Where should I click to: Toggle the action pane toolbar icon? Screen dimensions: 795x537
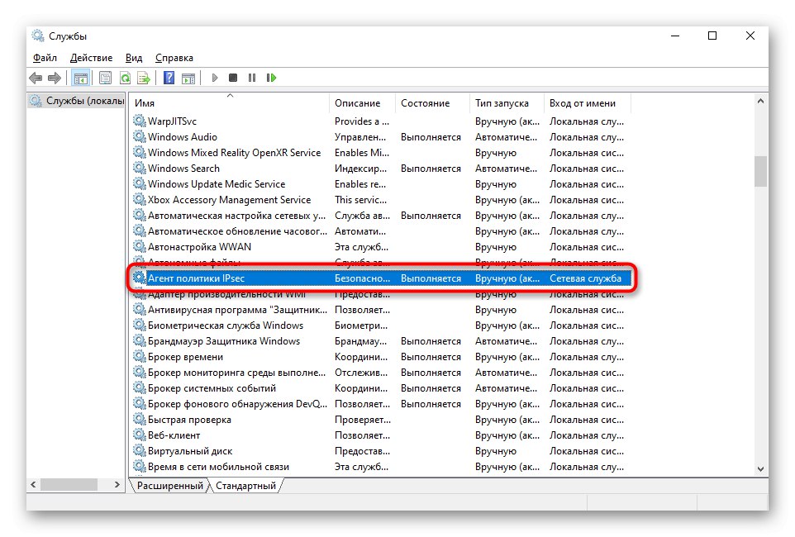[188, 78]
